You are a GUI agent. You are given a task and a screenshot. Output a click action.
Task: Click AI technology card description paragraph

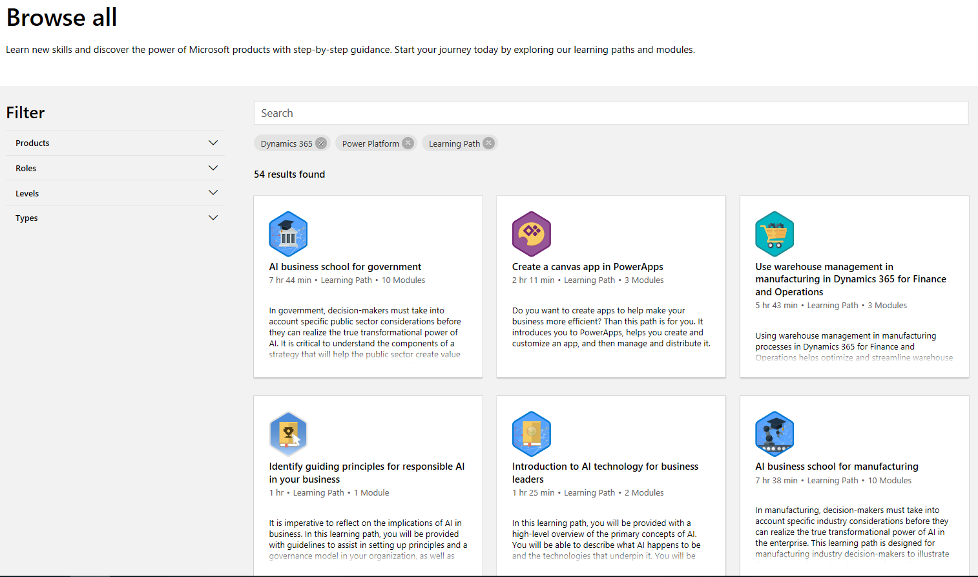pos(607,540)
